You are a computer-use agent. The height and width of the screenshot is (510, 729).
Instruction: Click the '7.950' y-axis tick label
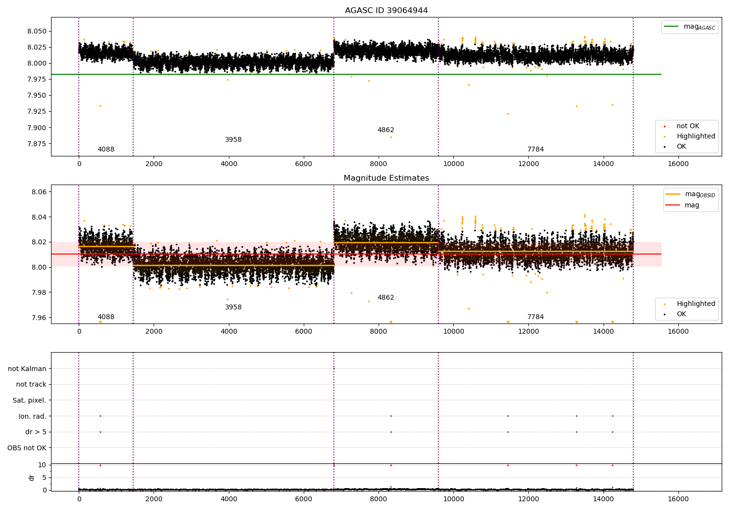36,96
